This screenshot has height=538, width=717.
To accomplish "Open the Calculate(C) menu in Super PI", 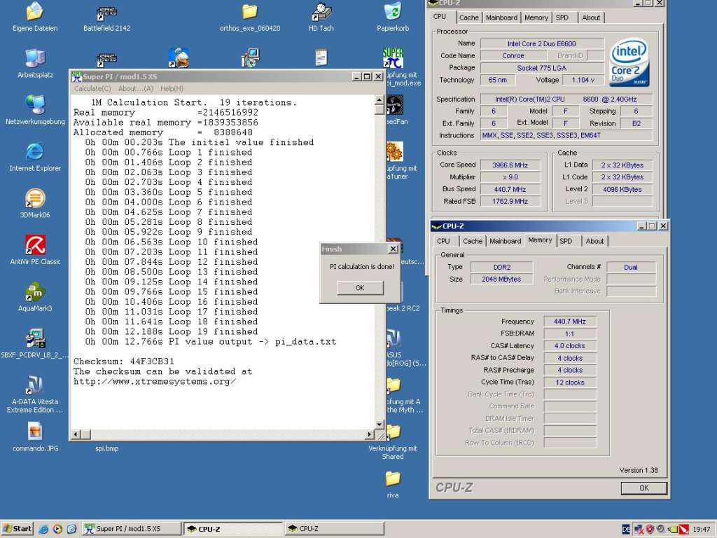I will point(92,88).
